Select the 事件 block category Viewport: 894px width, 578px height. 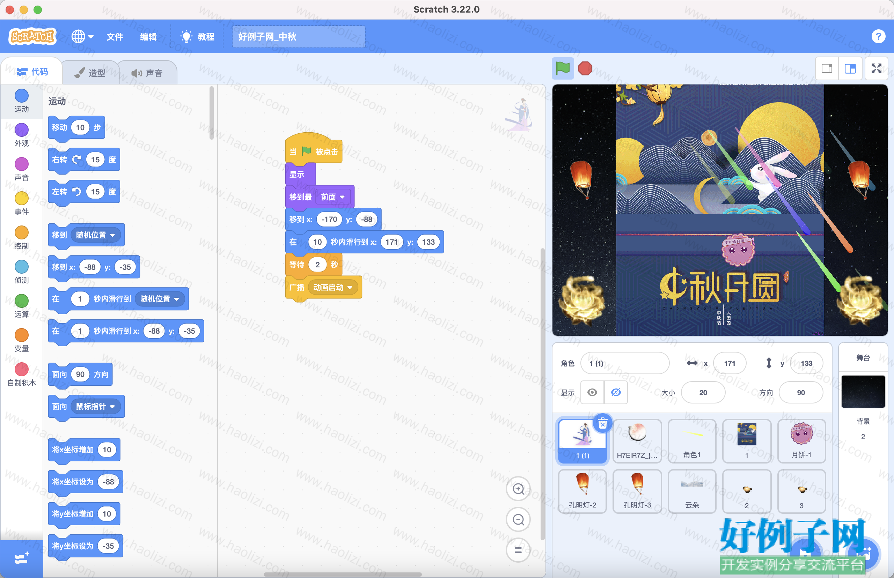coord(21,203)
